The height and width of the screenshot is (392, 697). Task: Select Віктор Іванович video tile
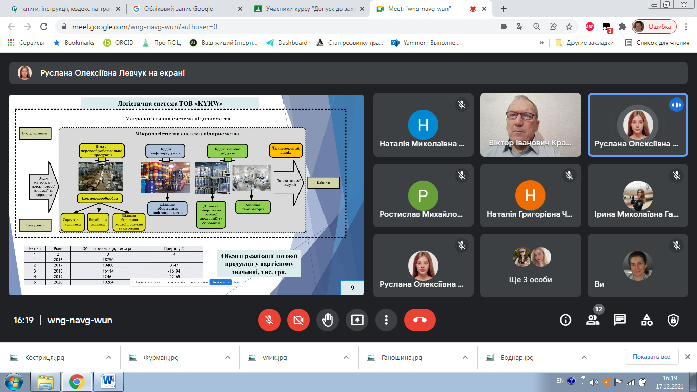point(531,125)
